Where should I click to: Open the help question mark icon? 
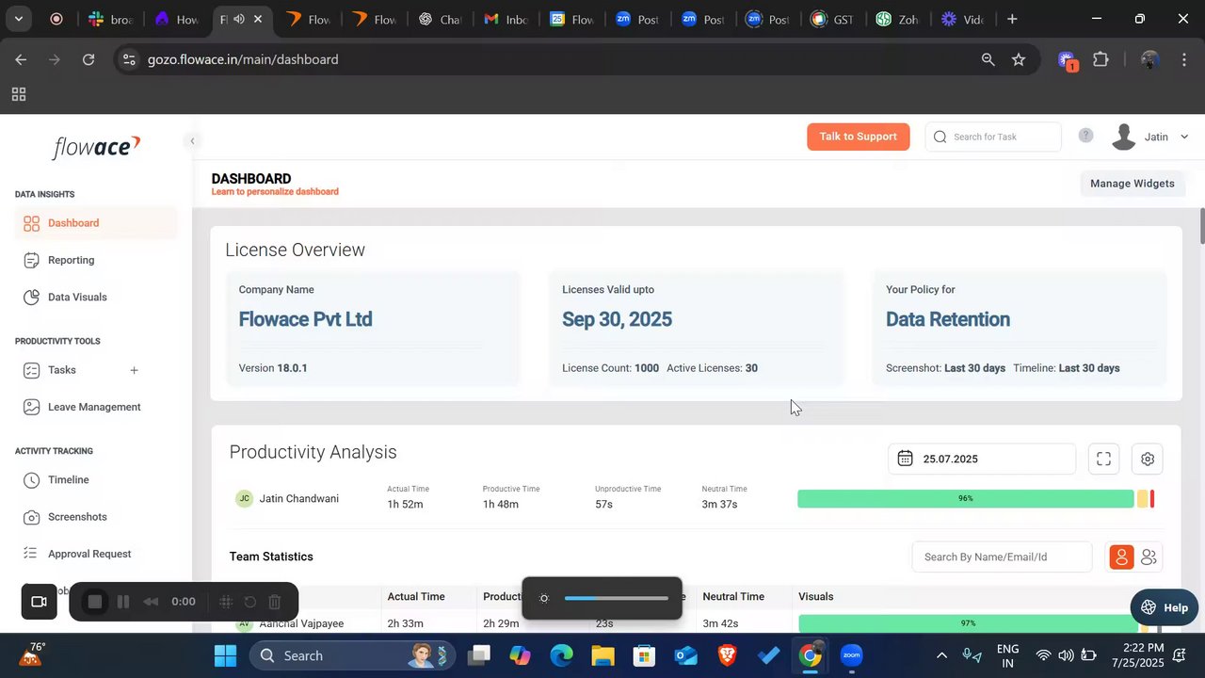point(1085,136)
